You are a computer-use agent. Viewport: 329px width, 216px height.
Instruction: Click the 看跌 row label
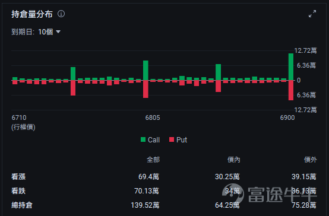point(18,191)
